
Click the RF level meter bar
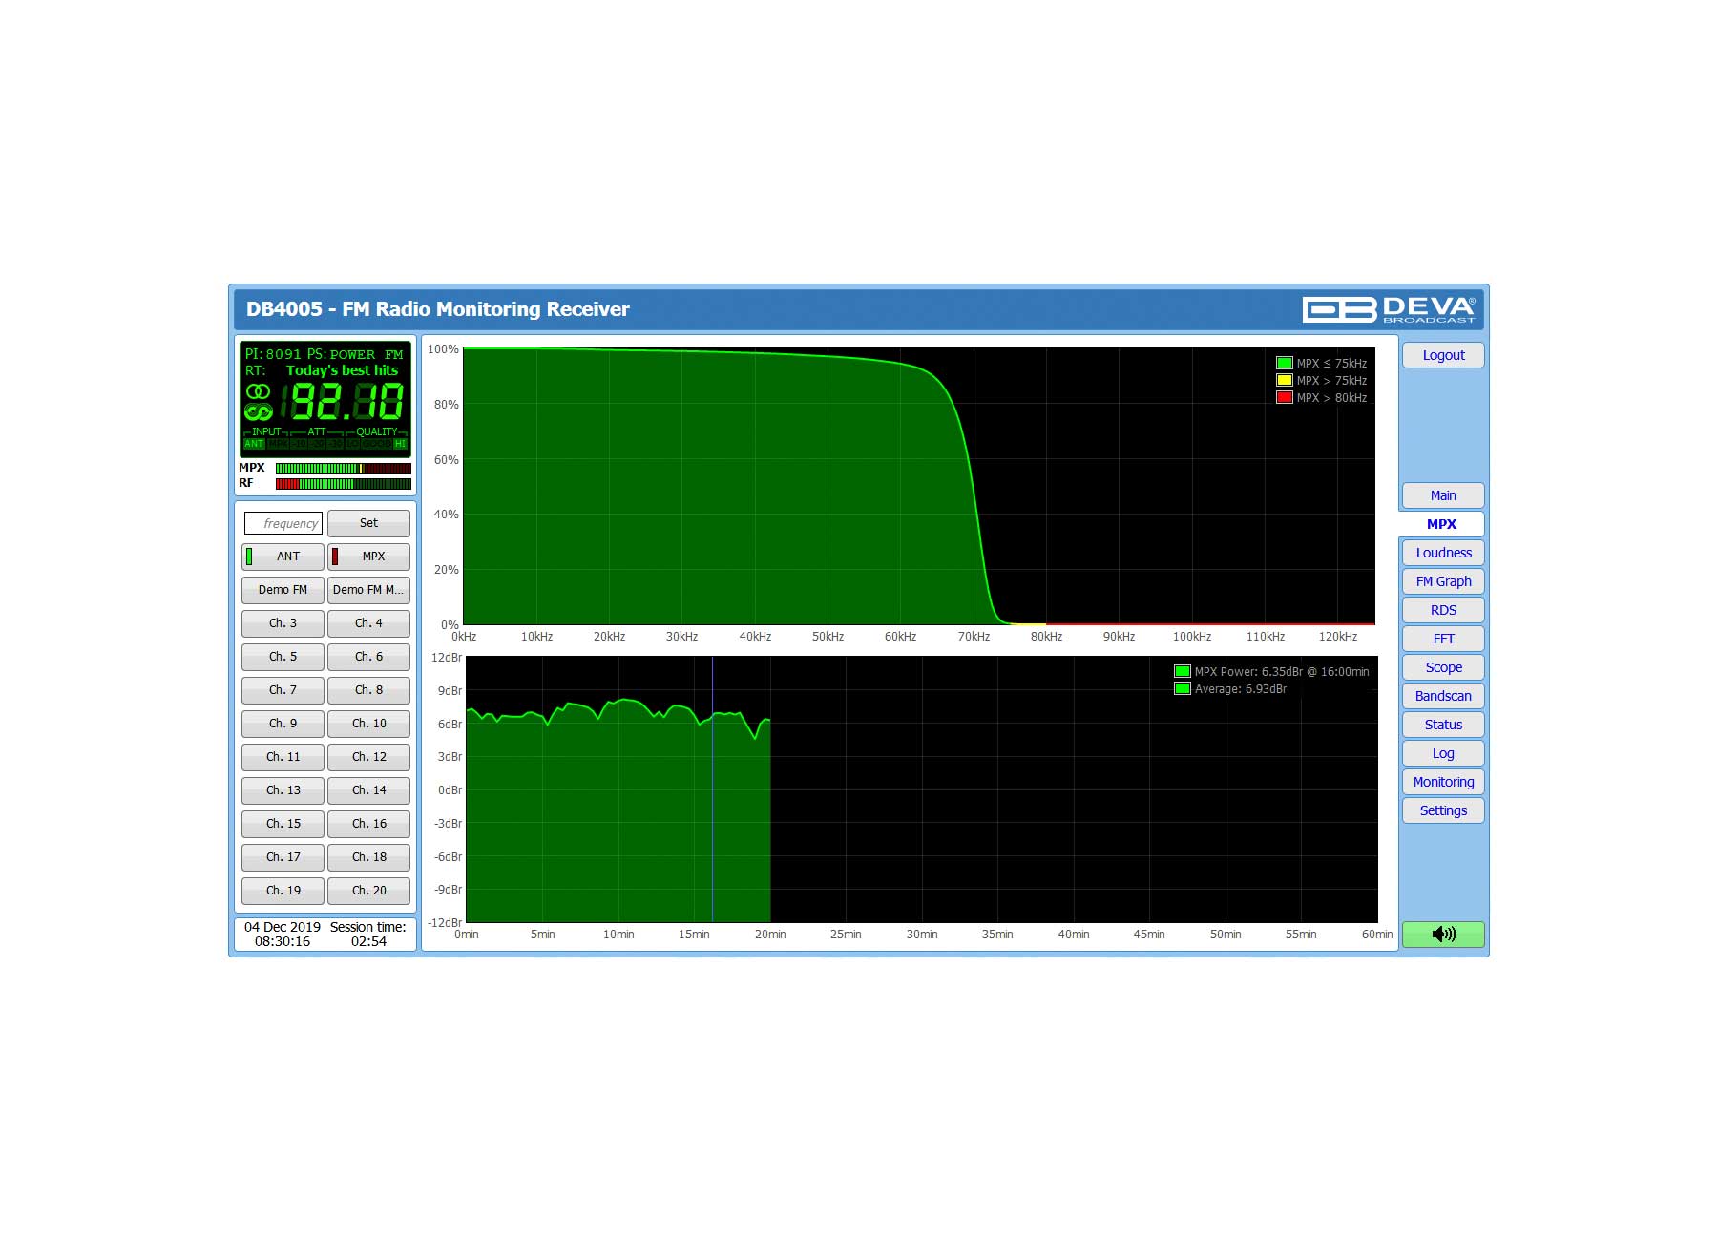344,484
